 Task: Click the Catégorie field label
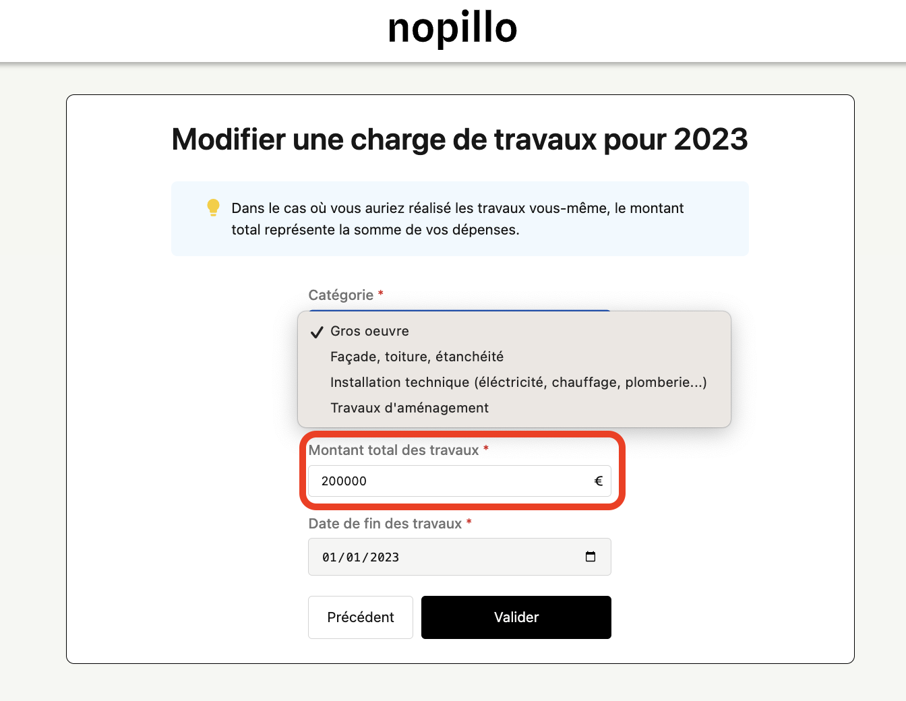[341, 295]
